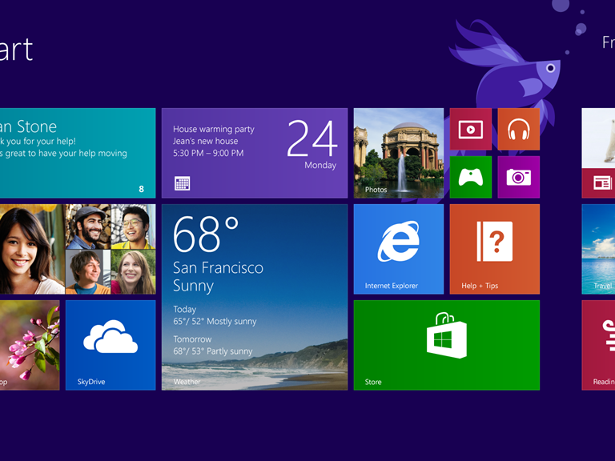Launch Internet Explorer tile
This screenshot has height=461, width=615.
click(x=399, y=249)
